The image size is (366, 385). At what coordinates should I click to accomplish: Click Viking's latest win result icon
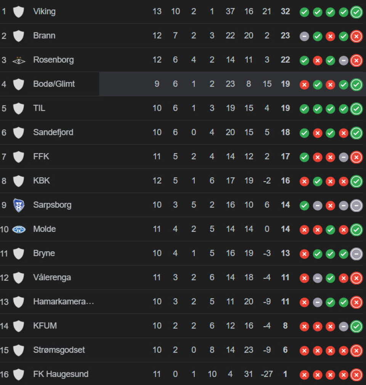point(356,12)
